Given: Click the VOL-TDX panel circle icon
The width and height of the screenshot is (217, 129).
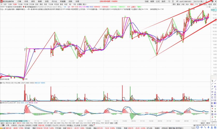Looking at the screenshot, I should coord(1,83).
